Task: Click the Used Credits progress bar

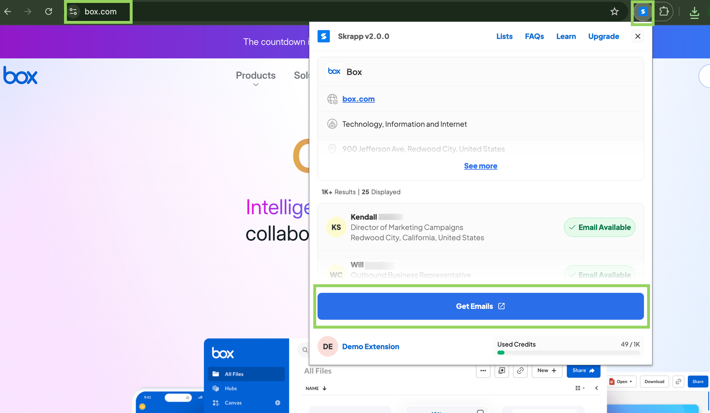Action: pos(568,353)
